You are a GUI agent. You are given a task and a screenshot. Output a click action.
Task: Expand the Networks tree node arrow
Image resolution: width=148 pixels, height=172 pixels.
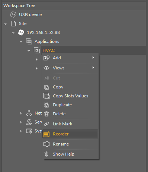click(21, 113)
